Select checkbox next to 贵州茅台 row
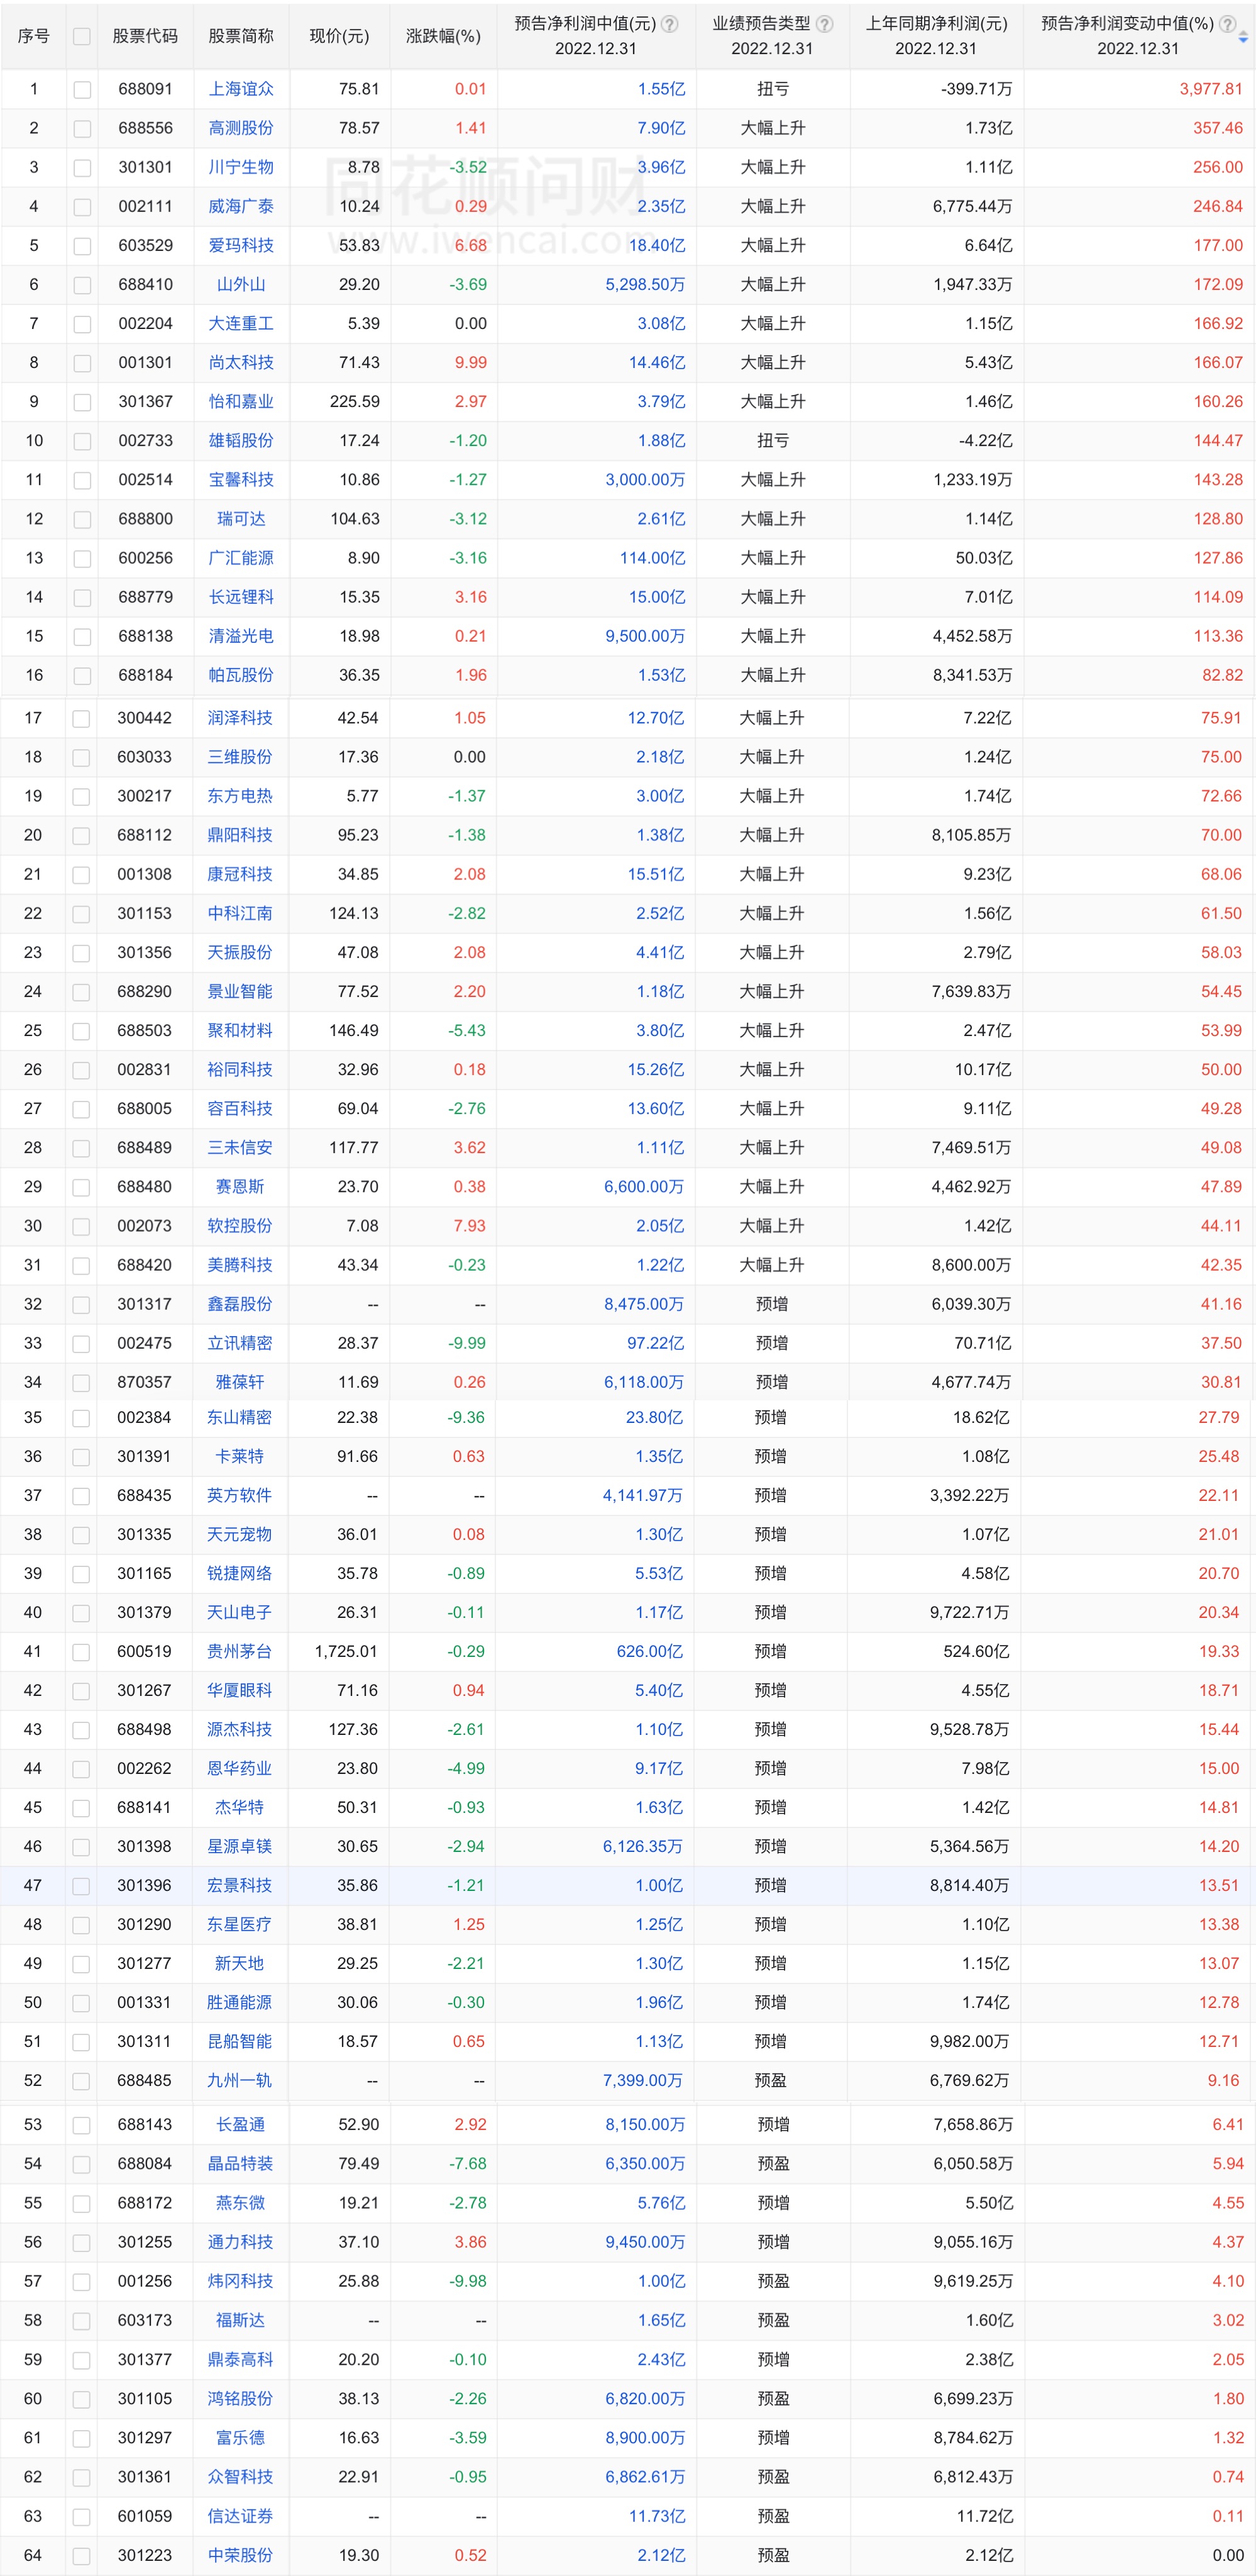 [x=81, y=1653]
